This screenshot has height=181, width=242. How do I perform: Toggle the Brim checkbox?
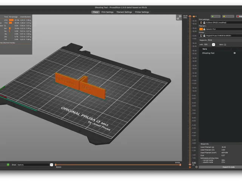[x=225, y=44]
